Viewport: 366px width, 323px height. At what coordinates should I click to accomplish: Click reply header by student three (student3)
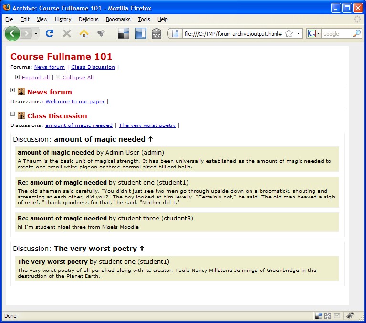[x=105, y=218]
